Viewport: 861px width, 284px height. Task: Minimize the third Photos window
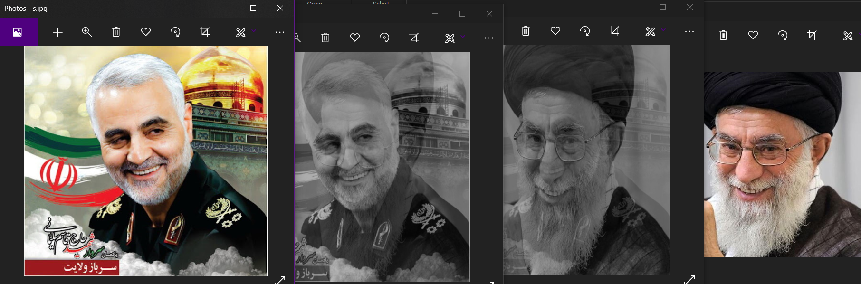tap(636, 7)
